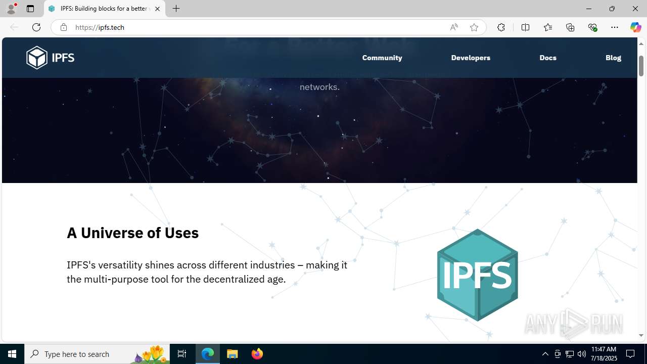Open a new tab with plus button
Screen dimensions: 647x364
coord(176,9)
